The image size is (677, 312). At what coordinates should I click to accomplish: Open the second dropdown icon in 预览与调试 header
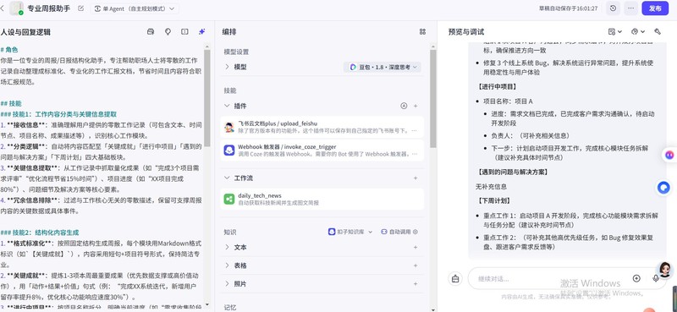pyautogui.click(x=638, y=31)
